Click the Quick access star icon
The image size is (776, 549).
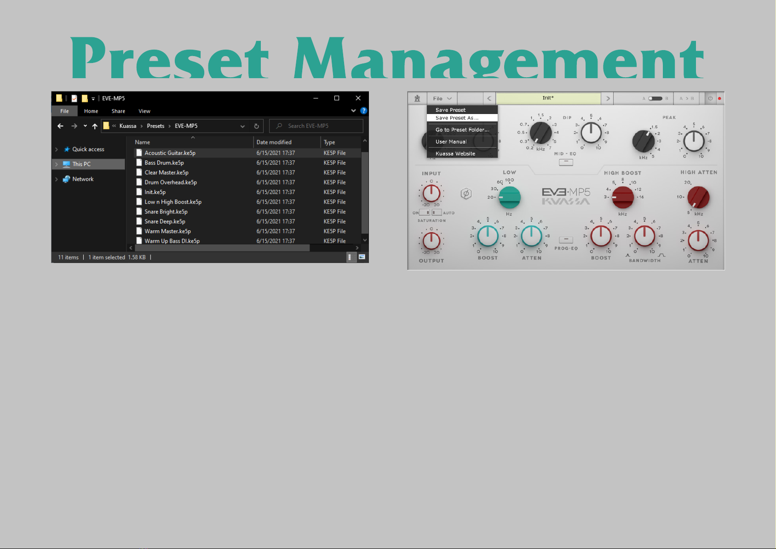(67, 149)
